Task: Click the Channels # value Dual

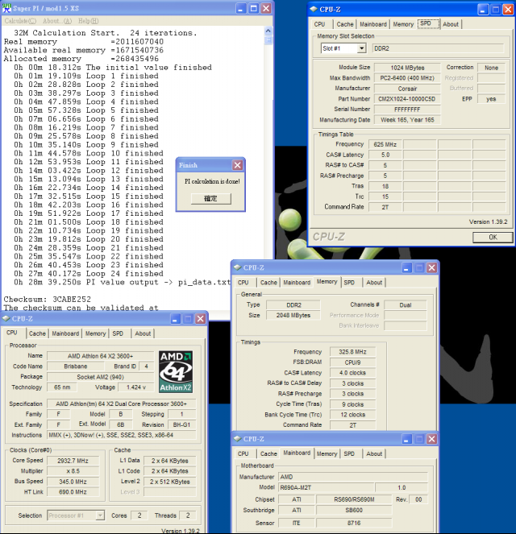Action: click(x=406, y=305)
